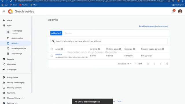The width and height of the screenshot is (185, 104).
Task: Click the Campaigns megaphone icon
Action: pos(4,70)
